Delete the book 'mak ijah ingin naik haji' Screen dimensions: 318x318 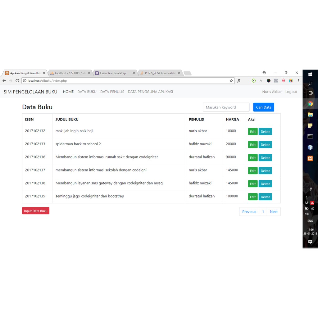click(265, 132)
